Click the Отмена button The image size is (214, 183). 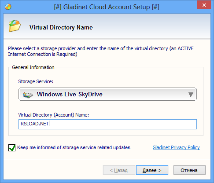click(189, 170)
